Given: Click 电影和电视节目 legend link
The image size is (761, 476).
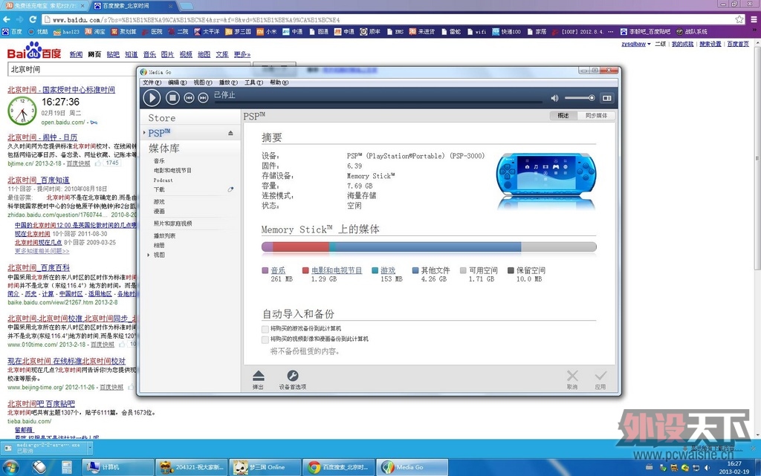Looking at the screenshot, I should (x=337, y=270).
